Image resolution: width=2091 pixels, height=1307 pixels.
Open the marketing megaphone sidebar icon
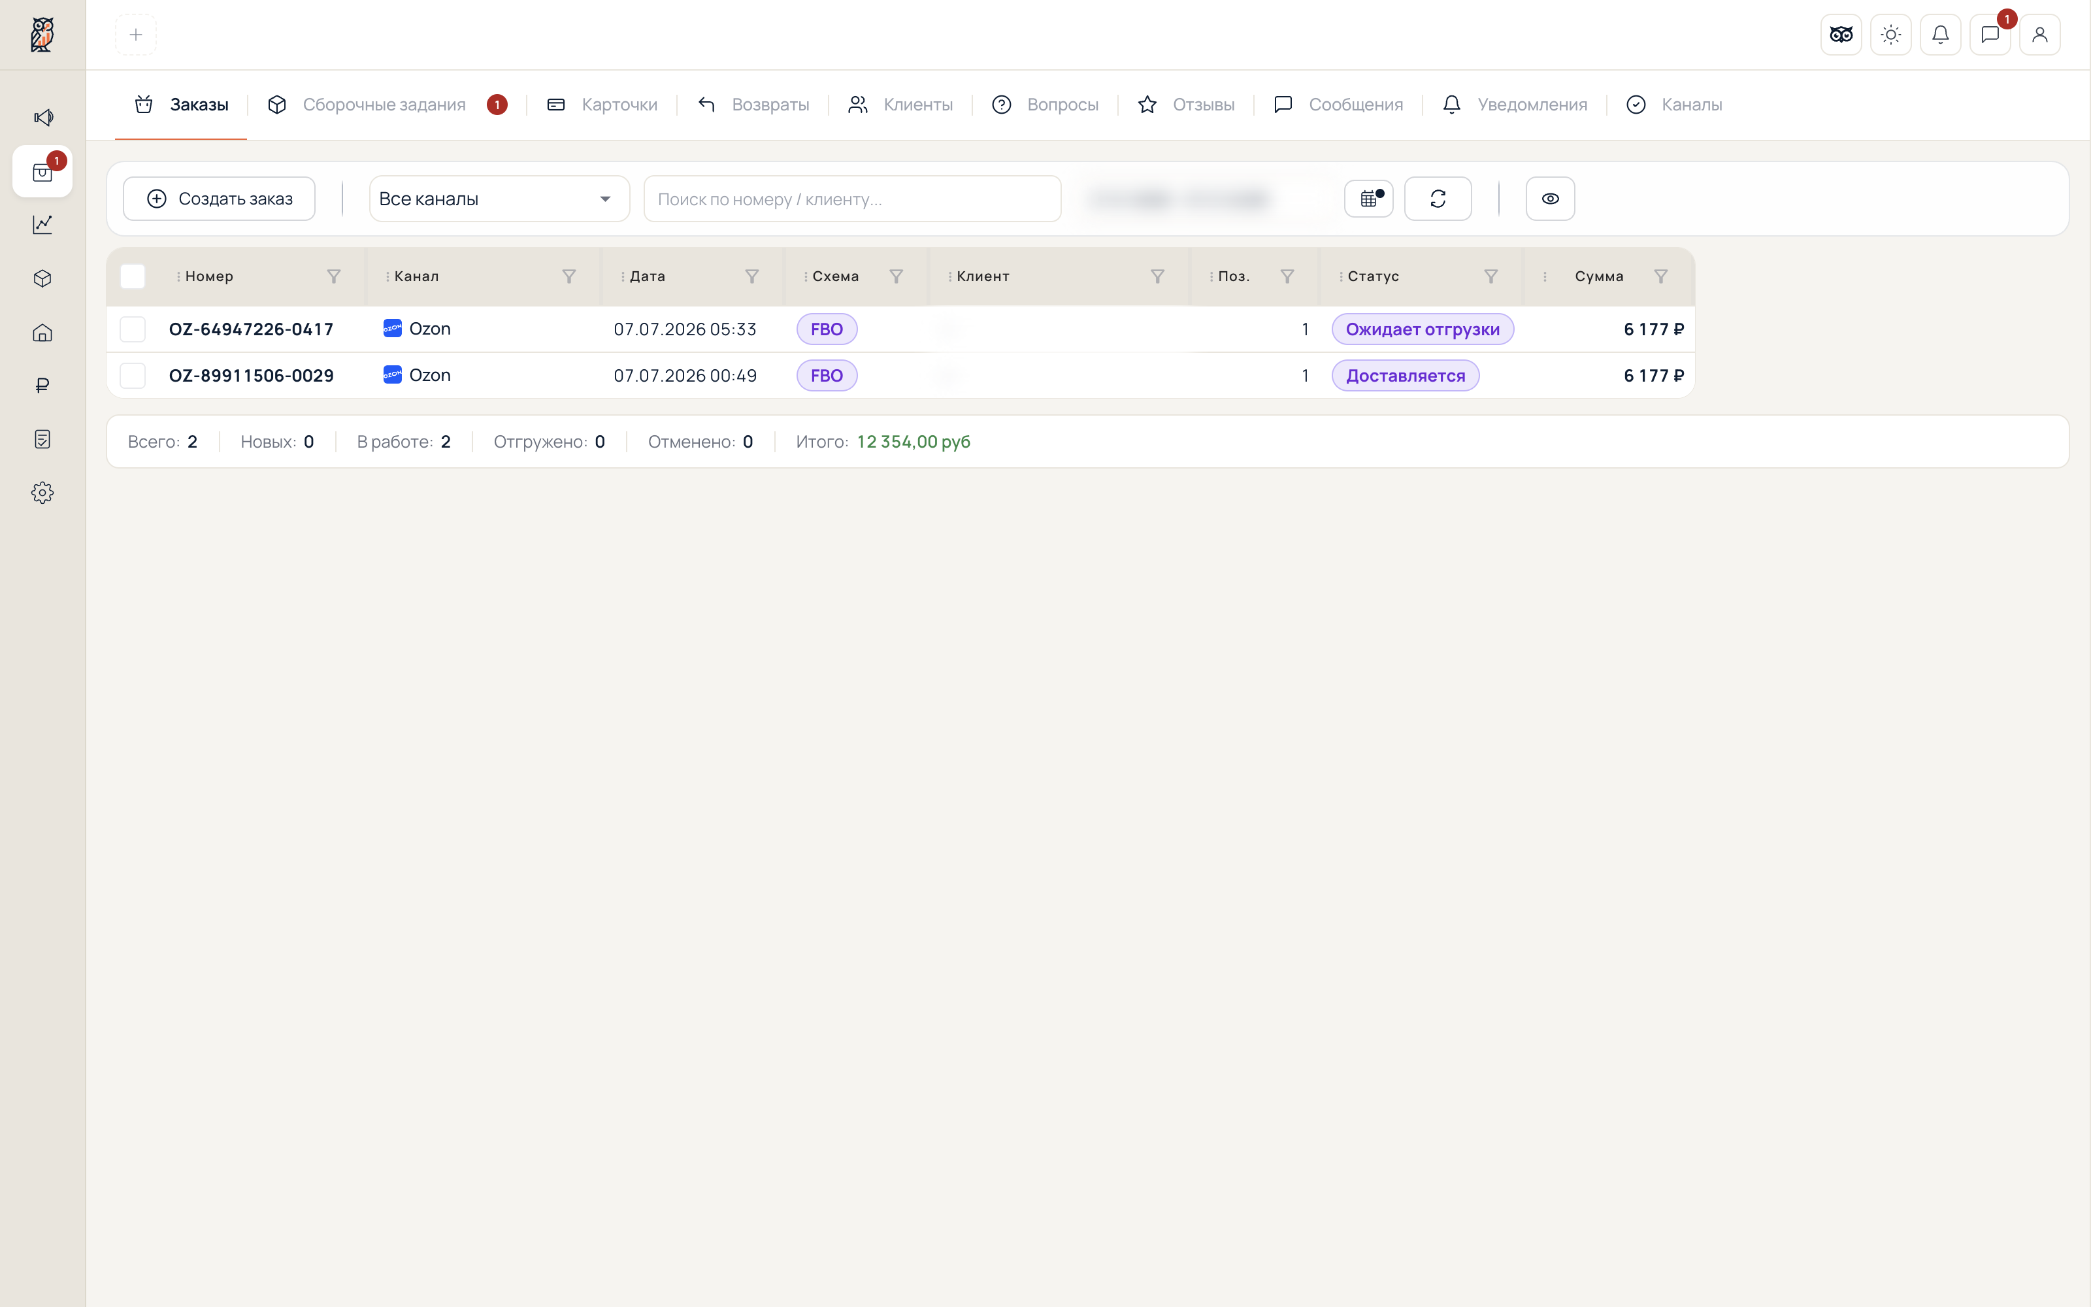pos(42,118)
